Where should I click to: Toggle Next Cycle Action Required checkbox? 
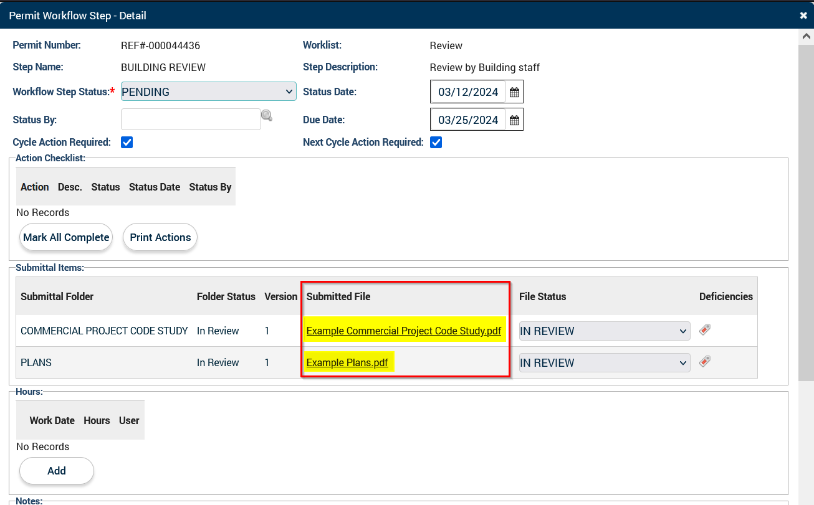click(x=436, y=143)
